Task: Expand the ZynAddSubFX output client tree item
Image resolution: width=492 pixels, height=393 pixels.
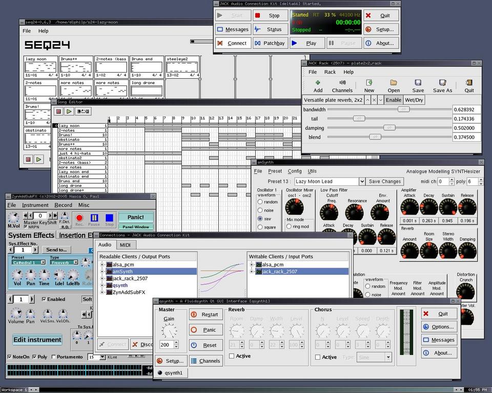Action: pyautogui.click(x=102, y=292)
